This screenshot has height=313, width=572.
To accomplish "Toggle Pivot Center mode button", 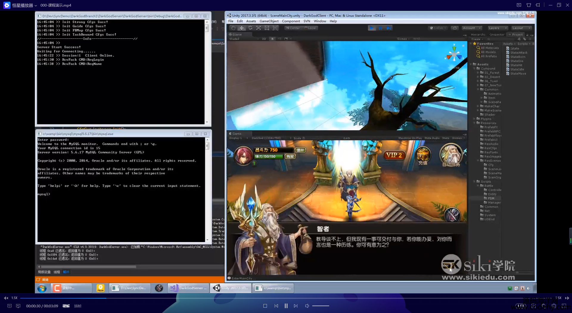I will [293, 28].
